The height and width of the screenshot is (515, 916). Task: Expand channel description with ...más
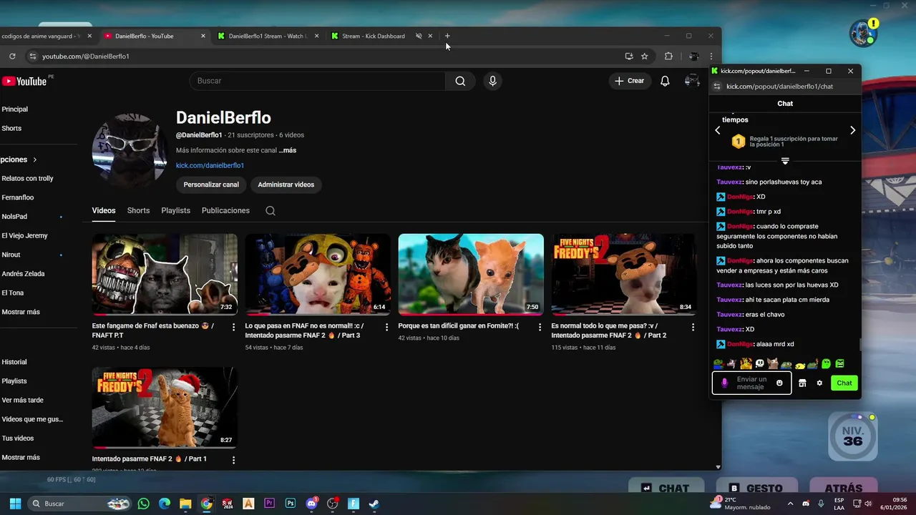288,150
